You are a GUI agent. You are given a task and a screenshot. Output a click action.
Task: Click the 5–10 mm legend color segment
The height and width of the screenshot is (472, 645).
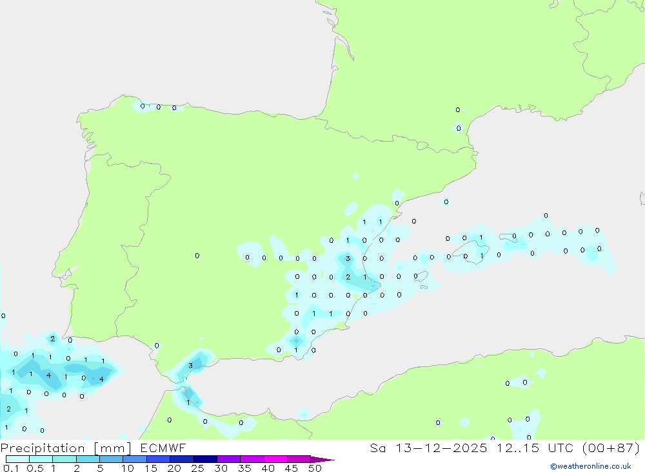[x=112, y=459]
